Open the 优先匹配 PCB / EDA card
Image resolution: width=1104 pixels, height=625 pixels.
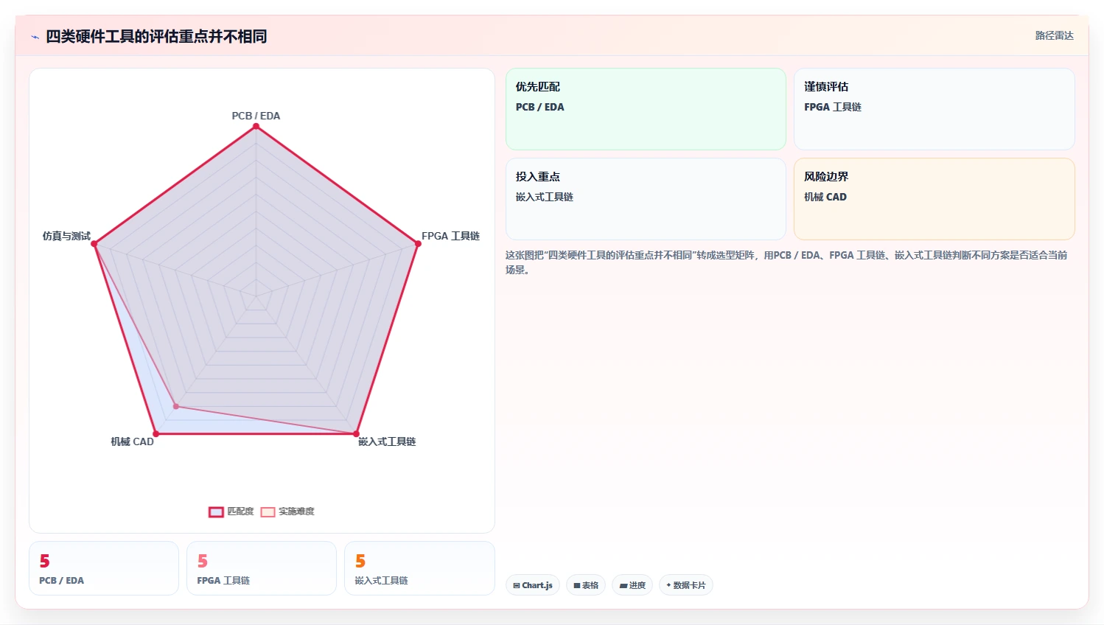[x=646, y=109]
